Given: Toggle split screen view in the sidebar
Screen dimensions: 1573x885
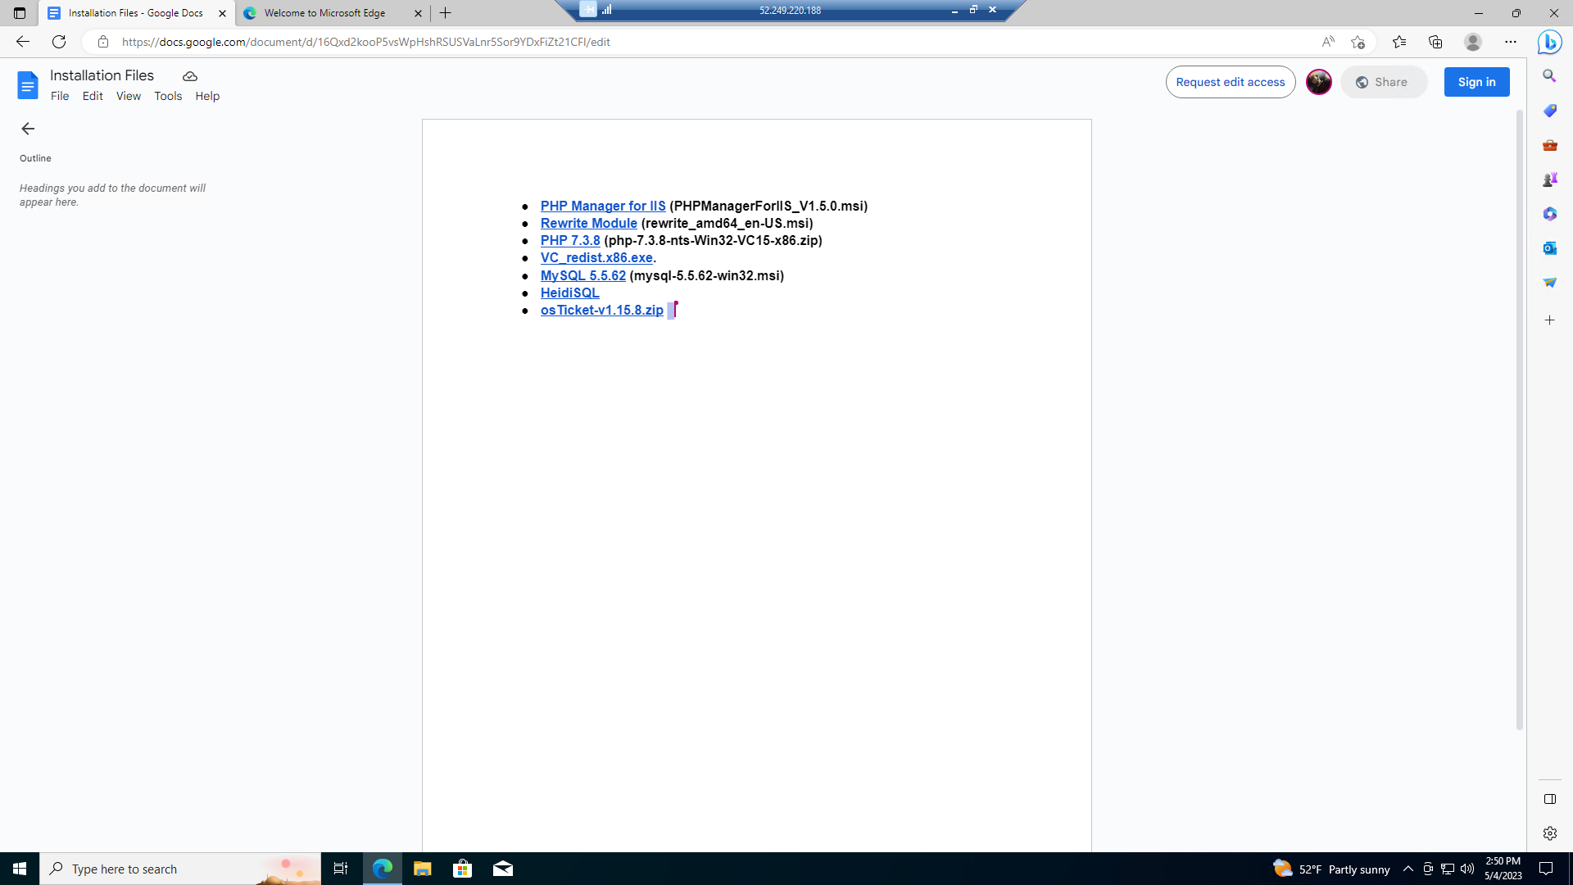Looking at the screenshot, I should [x=1550, y=799].
